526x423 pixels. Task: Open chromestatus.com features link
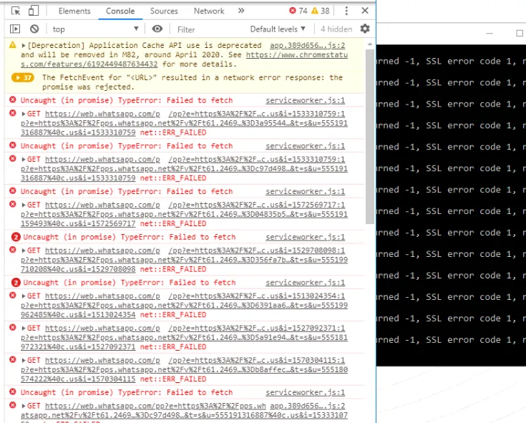[x=184, y=59]
